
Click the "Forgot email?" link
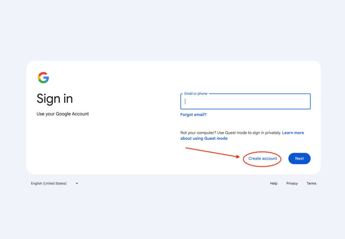(x=193, y=115)
